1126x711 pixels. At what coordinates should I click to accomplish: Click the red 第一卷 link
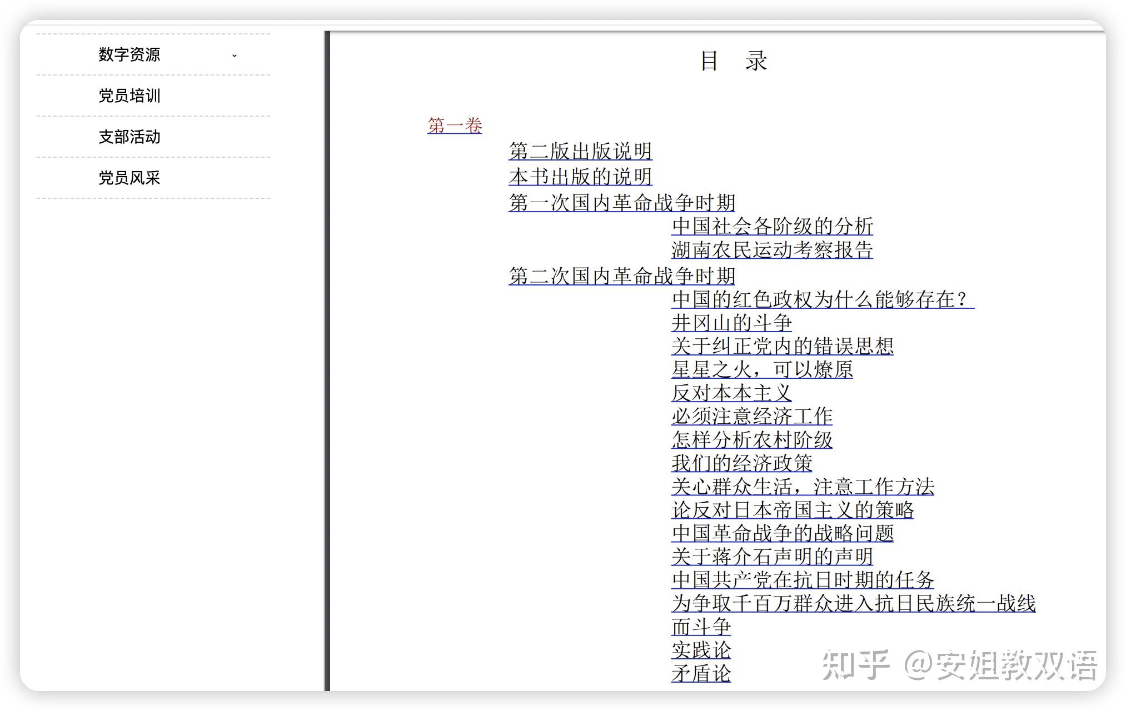coord(454,126)
